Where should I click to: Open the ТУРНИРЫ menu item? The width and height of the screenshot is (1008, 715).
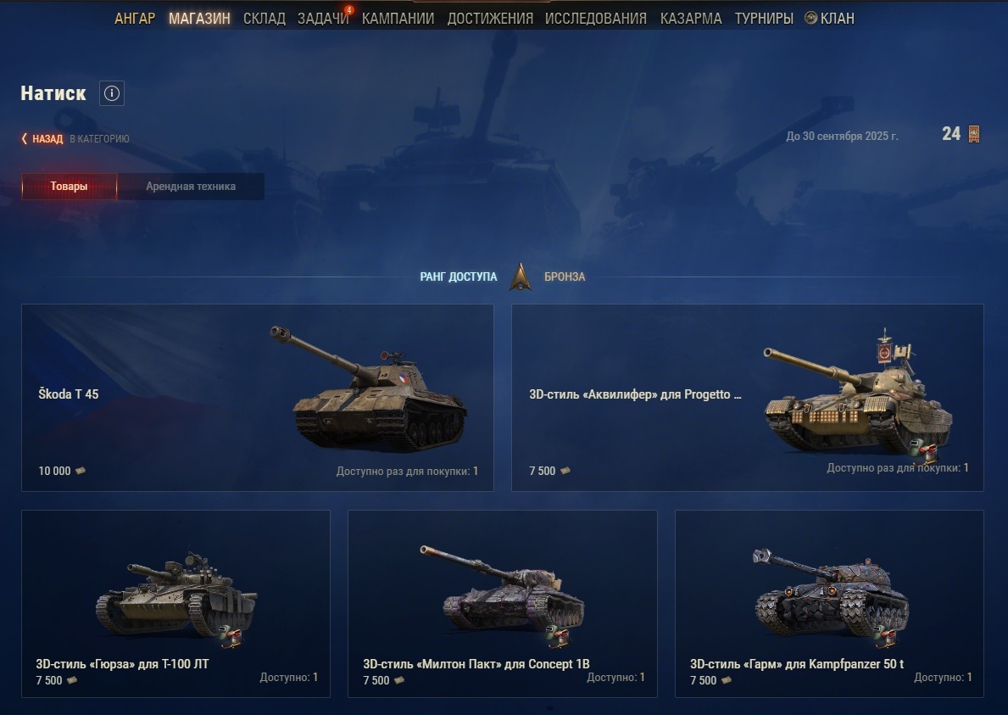coord(764,19)
